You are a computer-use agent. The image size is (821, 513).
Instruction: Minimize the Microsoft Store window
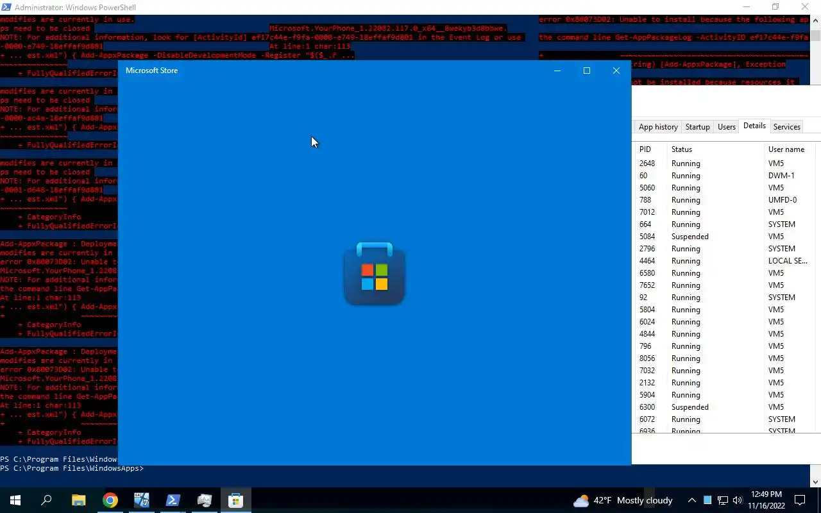click(557, 71)
